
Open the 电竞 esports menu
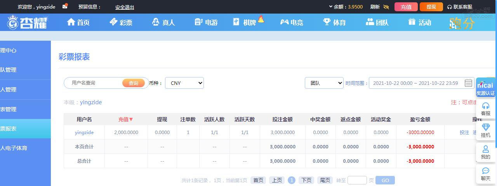pyautogui.click(x=292, y=22)
